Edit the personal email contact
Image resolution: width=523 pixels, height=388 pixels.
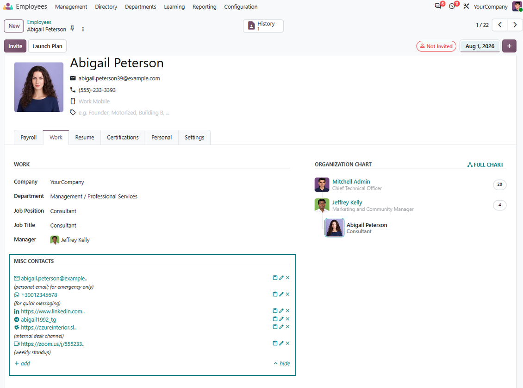(x=281, y=277)
